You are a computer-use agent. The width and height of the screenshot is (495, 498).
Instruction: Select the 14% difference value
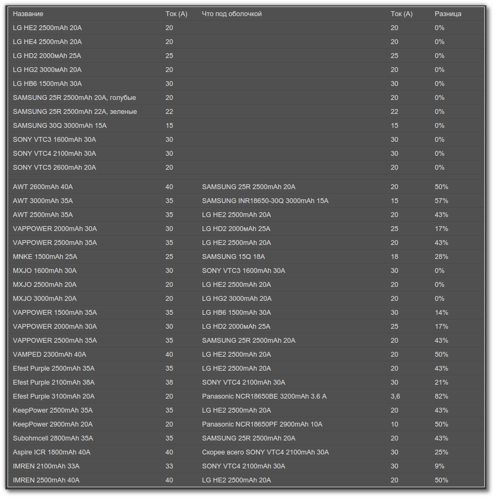441,313
